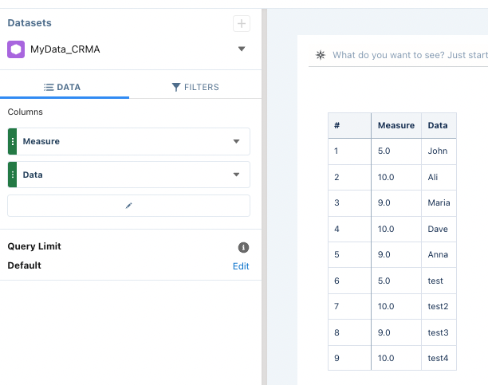The width and height of the screenshot is (488, 385).
Task: Click the Measure column drag handle
Action: pyautogui.click(x=13, y=141)
